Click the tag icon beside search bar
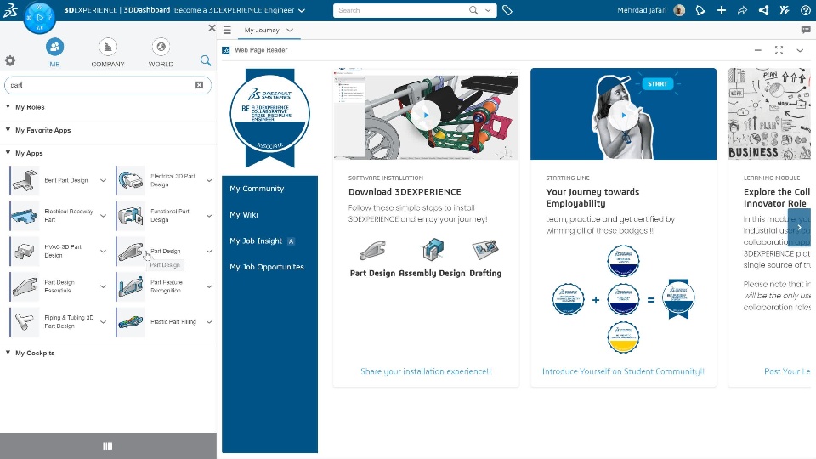The width and height of the screenshot is (816, 459). [x=507, y=10]
